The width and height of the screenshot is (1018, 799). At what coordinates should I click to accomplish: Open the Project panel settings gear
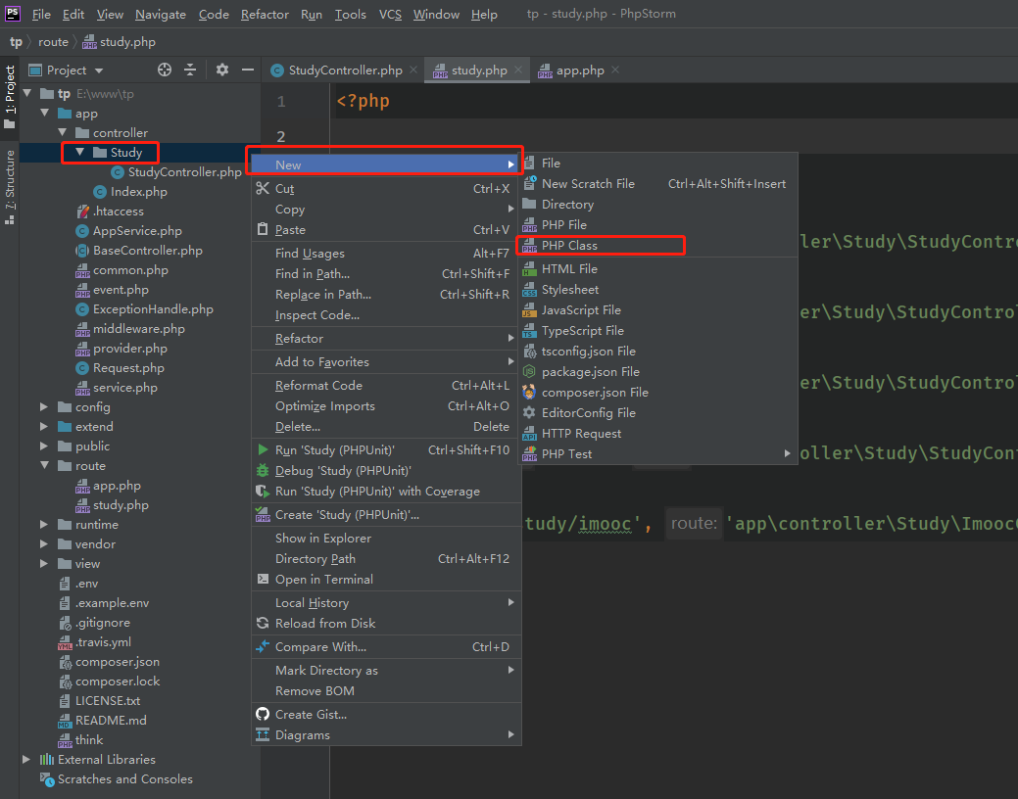tap(222, 70)
